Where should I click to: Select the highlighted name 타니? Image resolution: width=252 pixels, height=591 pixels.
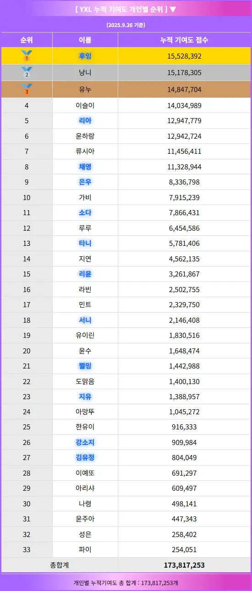click(85, 243)
